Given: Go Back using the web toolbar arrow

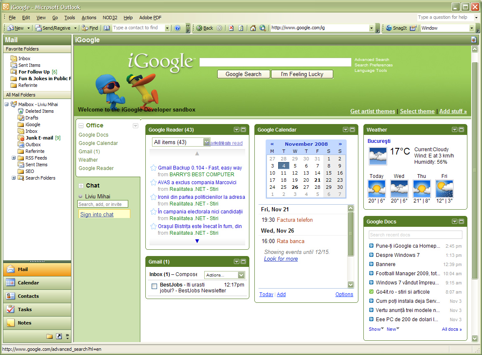Looking at the screenshot, I should coord(205,28).
